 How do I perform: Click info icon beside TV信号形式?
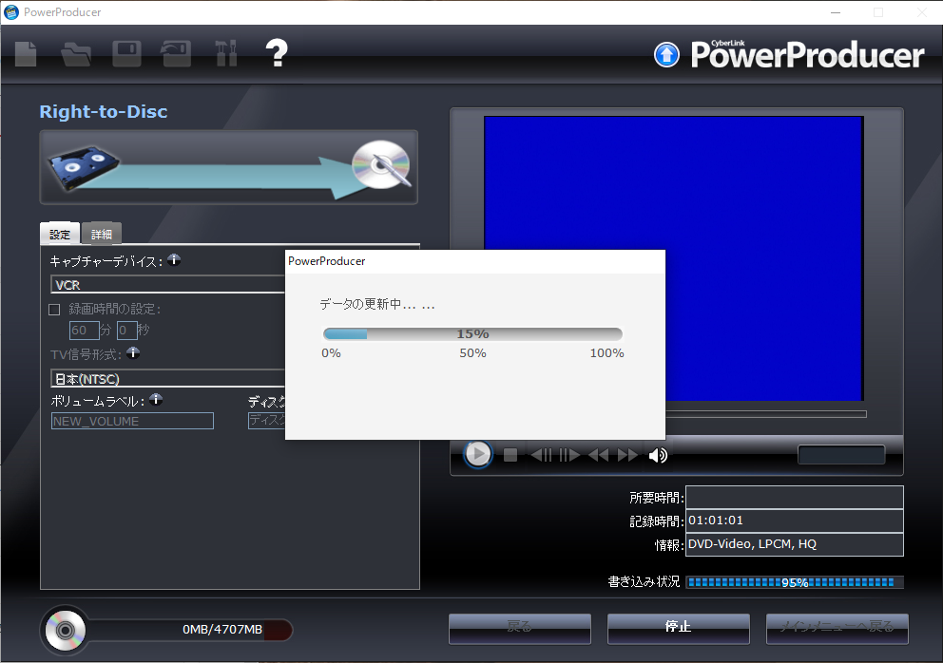(133, 352)
